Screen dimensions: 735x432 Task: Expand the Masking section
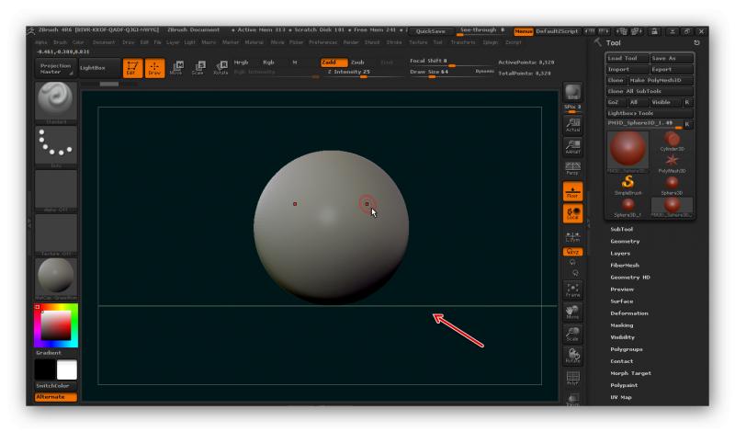622,325
